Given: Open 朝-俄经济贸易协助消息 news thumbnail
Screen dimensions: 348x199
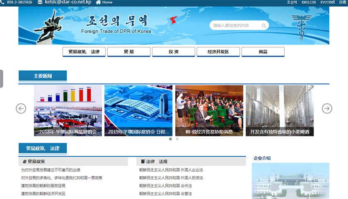Looking at the screenshot, I should (x=209, y=111).
